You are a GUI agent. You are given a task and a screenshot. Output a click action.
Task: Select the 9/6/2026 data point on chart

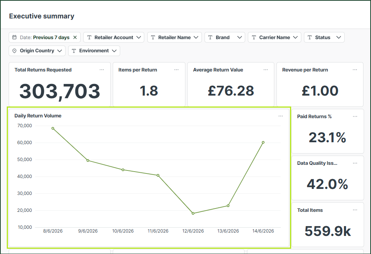coord(88,160)
